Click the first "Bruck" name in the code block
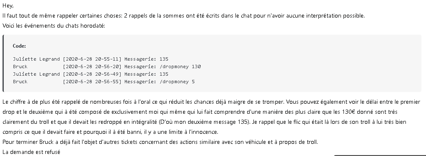This screenshot has height=156, width=426. 20,66
